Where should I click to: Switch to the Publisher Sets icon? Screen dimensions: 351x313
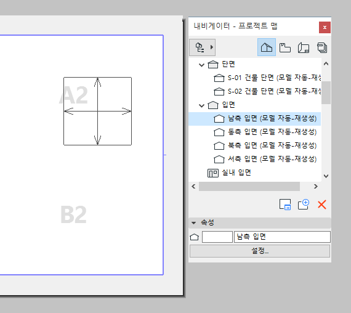322,47
